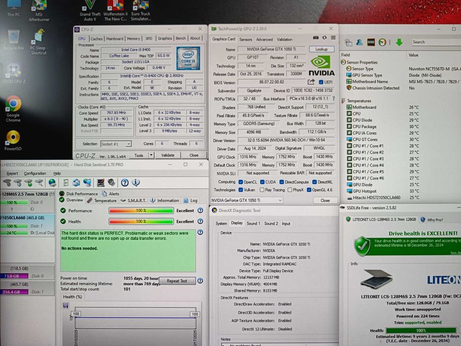This screenshot has height=346, width=461.
Task: Click the BIOS export share icon
Action: (x=311, y=82)
